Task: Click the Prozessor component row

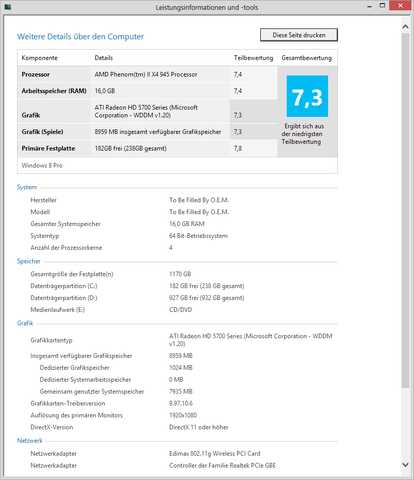Action: point(36,74)
